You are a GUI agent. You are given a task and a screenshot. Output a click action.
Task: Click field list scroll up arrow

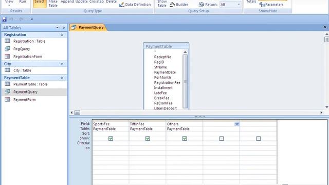tap(185, 52)
